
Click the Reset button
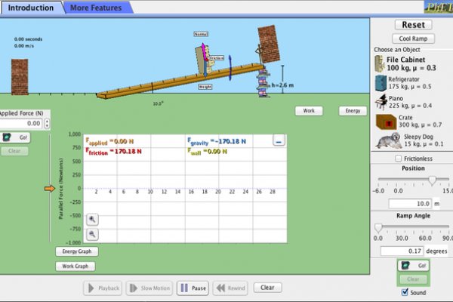412,25
